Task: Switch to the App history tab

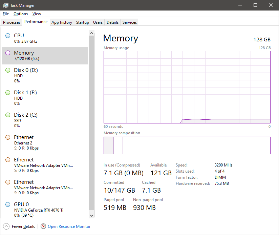Action: 62,22
